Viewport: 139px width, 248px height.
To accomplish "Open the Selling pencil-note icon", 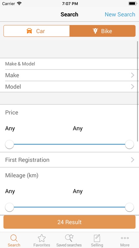I will pos(97,238).
